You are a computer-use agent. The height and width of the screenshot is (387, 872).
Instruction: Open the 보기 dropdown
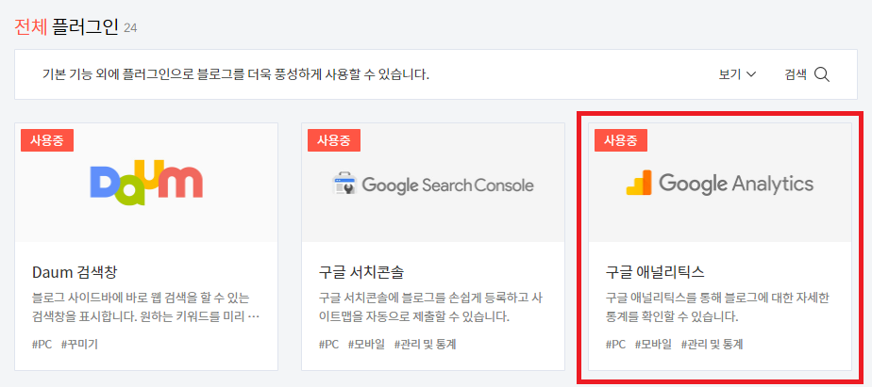pyautogui.click(x=737, y=74)
